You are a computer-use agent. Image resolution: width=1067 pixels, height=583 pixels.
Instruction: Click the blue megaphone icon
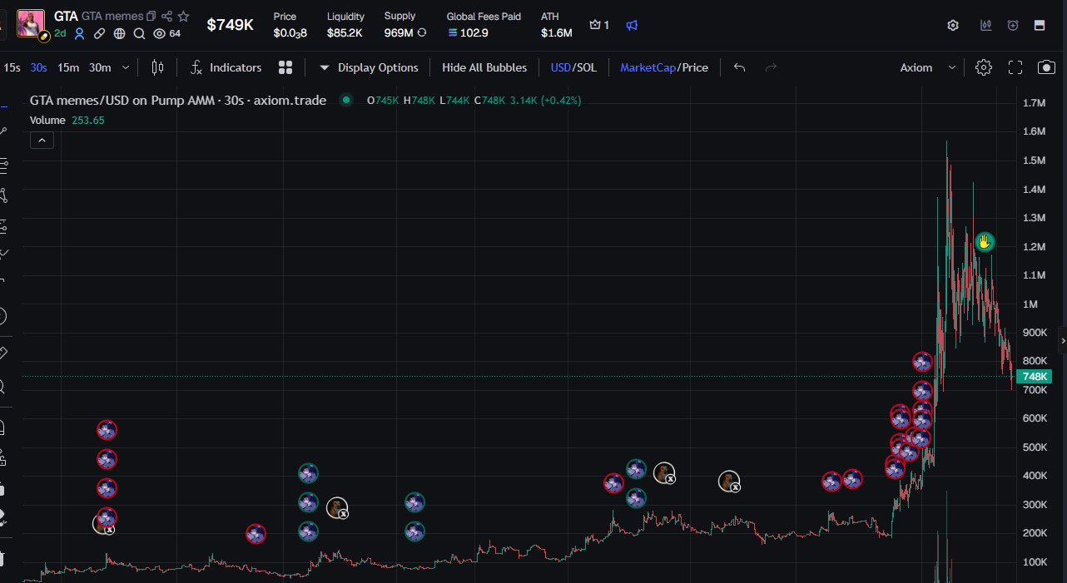point(632,25)
